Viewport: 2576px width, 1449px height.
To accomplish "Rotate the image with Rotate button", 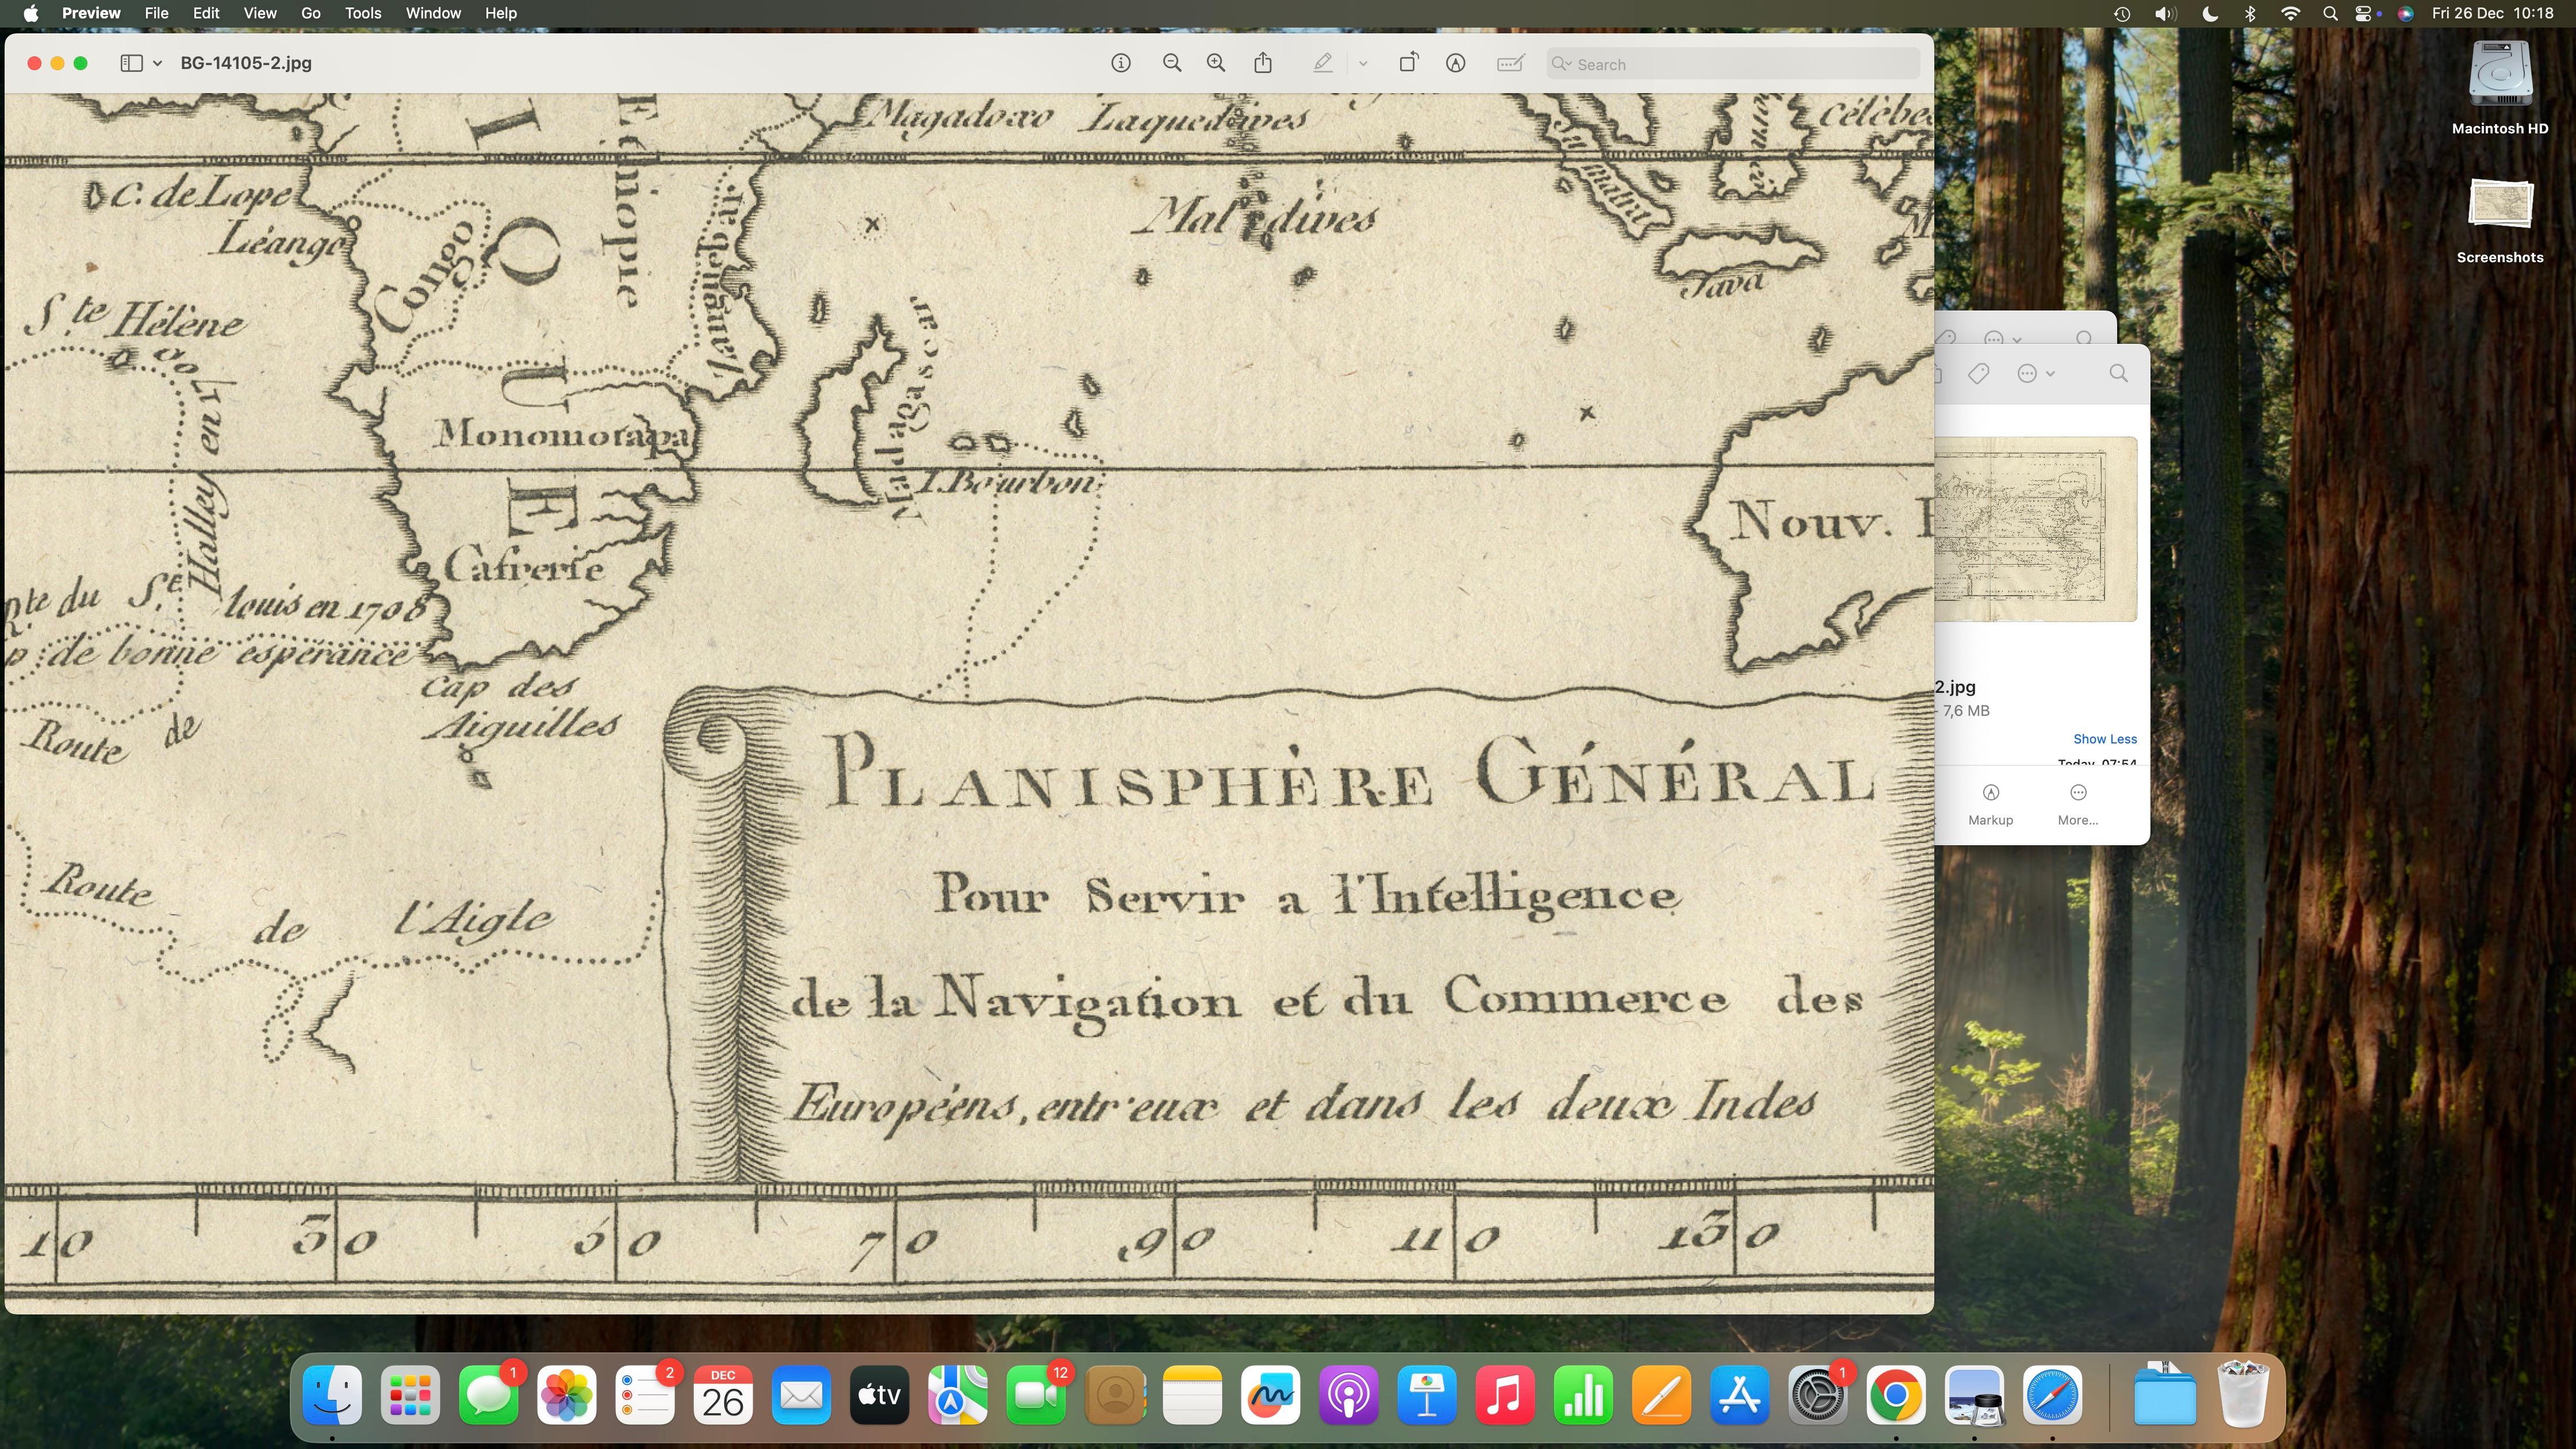I will 1408,63.
